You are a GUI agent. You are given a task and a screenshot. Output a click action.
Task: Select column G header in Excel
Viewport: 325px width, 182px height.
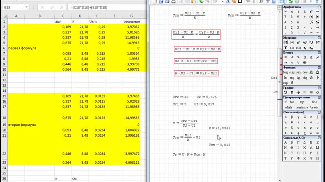click(132, 16)
